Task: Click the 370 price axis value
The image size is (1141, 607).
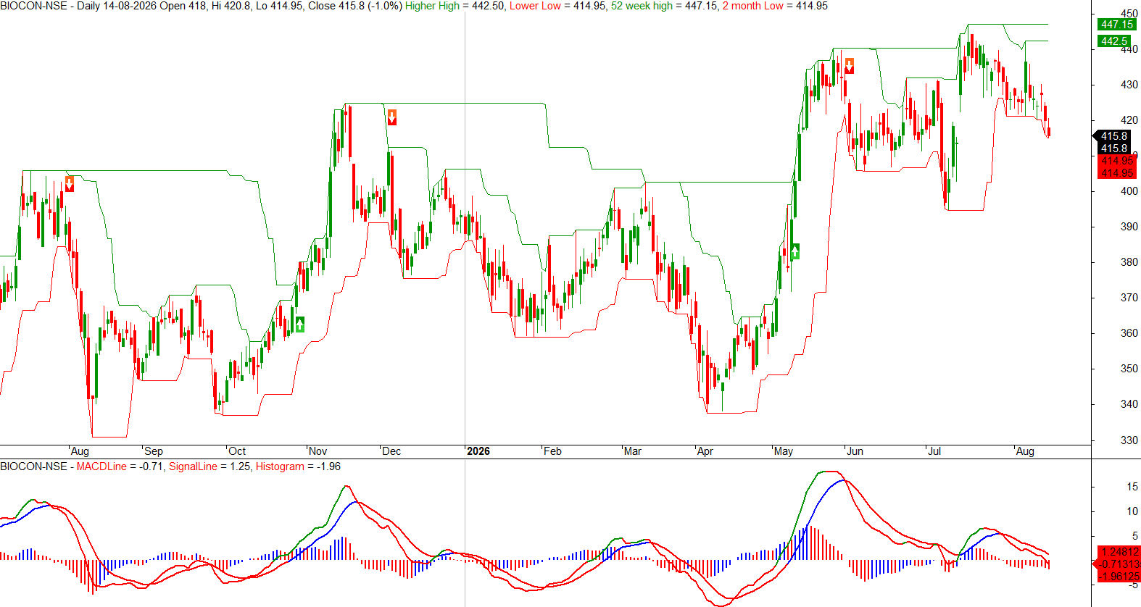Action: [1129, 298]
